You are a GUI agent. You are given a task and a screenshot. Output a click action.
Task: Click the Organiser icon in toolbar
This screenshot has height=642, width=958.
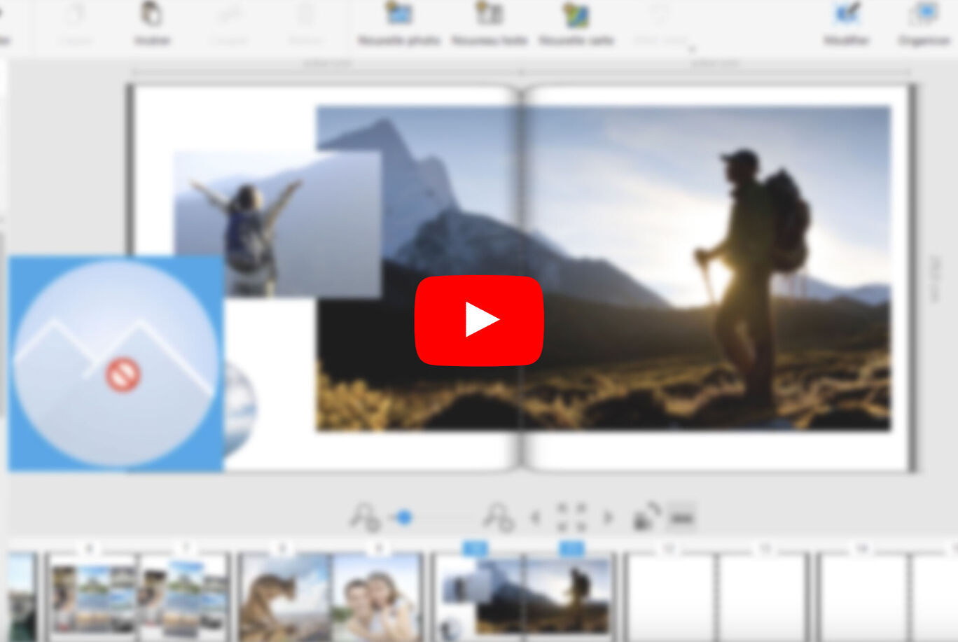pyautogui.click(x=923, y=15)
